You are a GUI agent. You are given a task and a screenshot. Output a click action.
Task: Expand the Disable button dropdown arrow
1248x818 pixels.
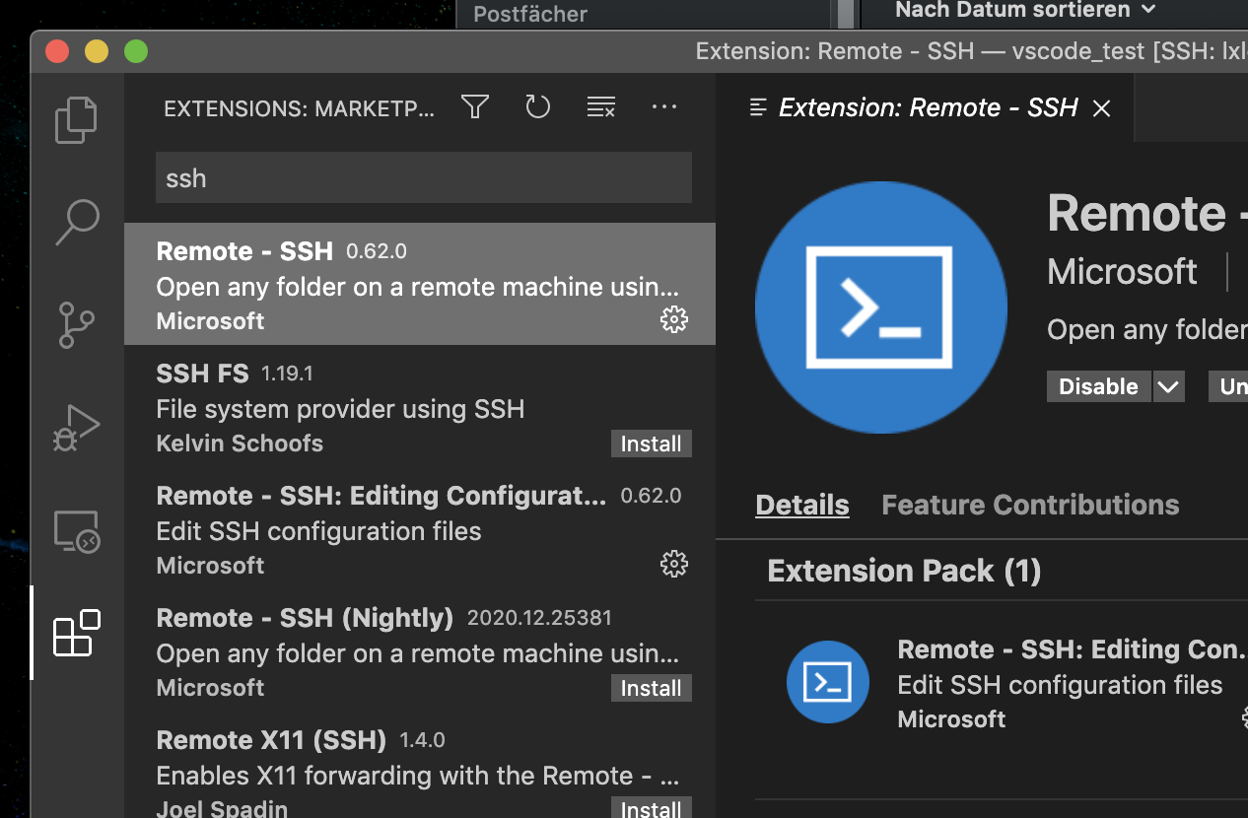tap(1168, 386)
